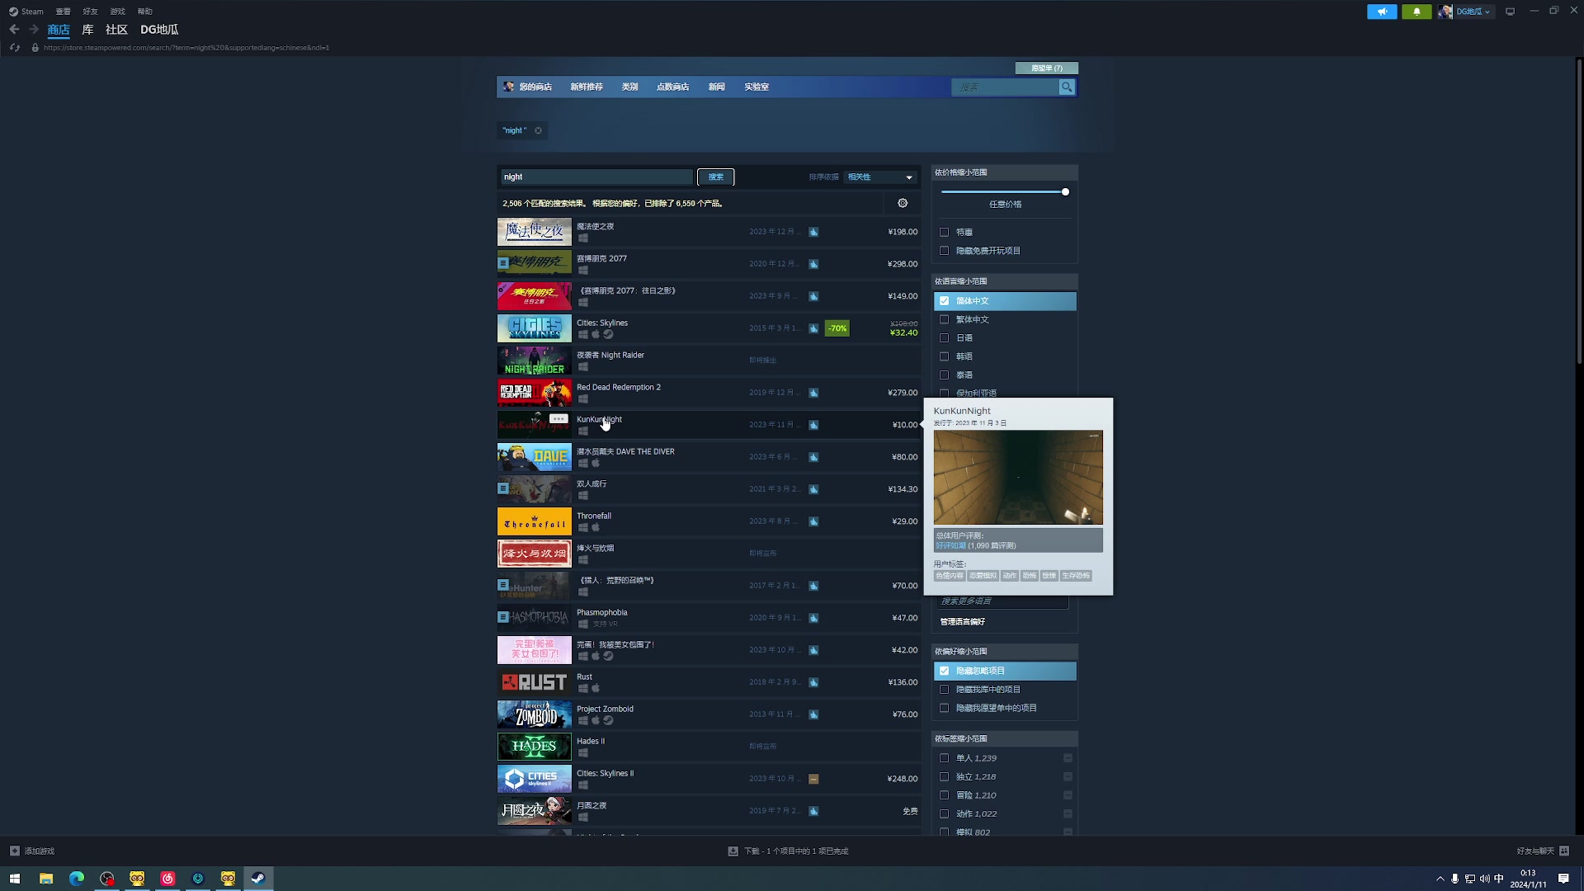The image size is (1584, 891).
Task: Check the 繁体中文 language filter
Action: coord(945,320)
